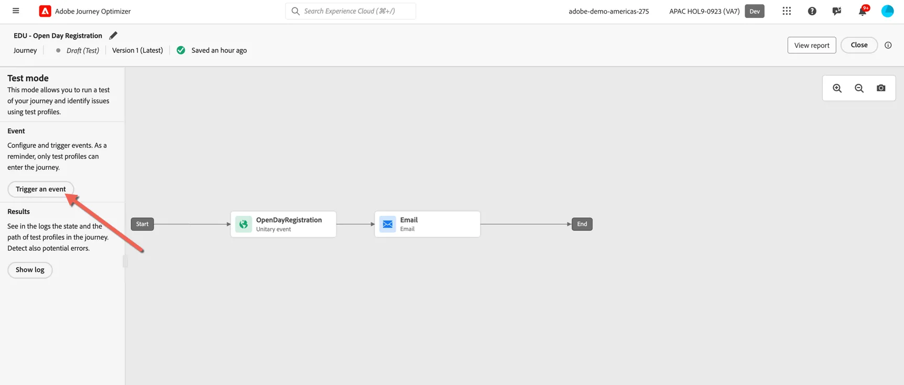Open the notifications bell

(x=862, y=11)
